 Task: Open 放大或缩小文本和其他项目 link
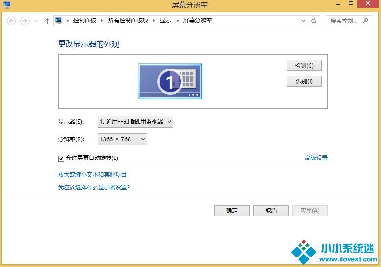click(x=92, y=175)
